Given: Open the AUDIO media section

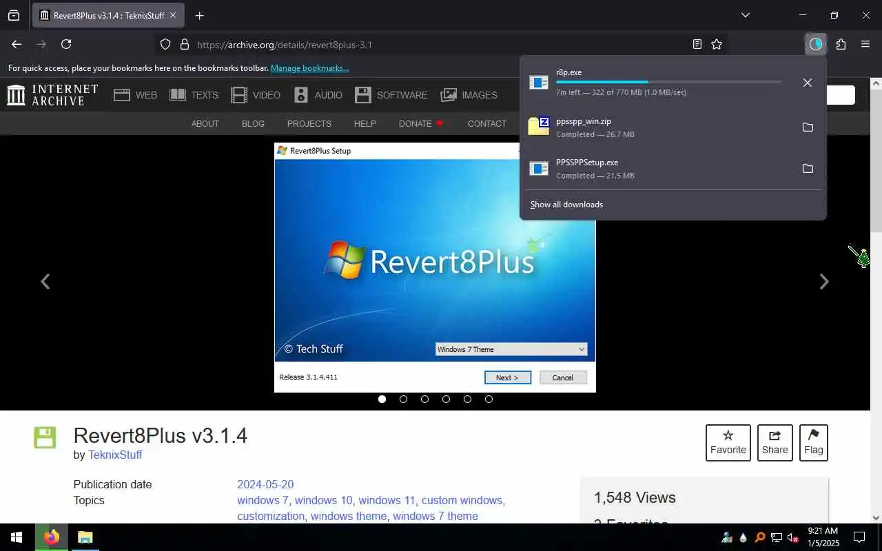Looking at the screenshot, I should click(318, 95).
